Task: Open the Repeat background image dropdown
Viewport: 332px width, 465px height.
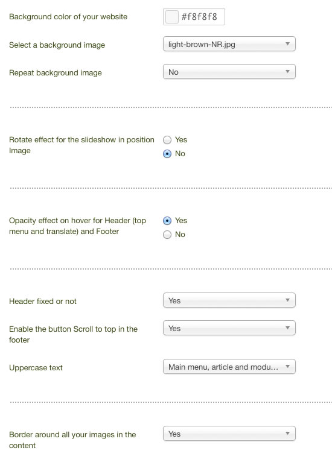Action: pyautogui.click(x=229, y=72)
